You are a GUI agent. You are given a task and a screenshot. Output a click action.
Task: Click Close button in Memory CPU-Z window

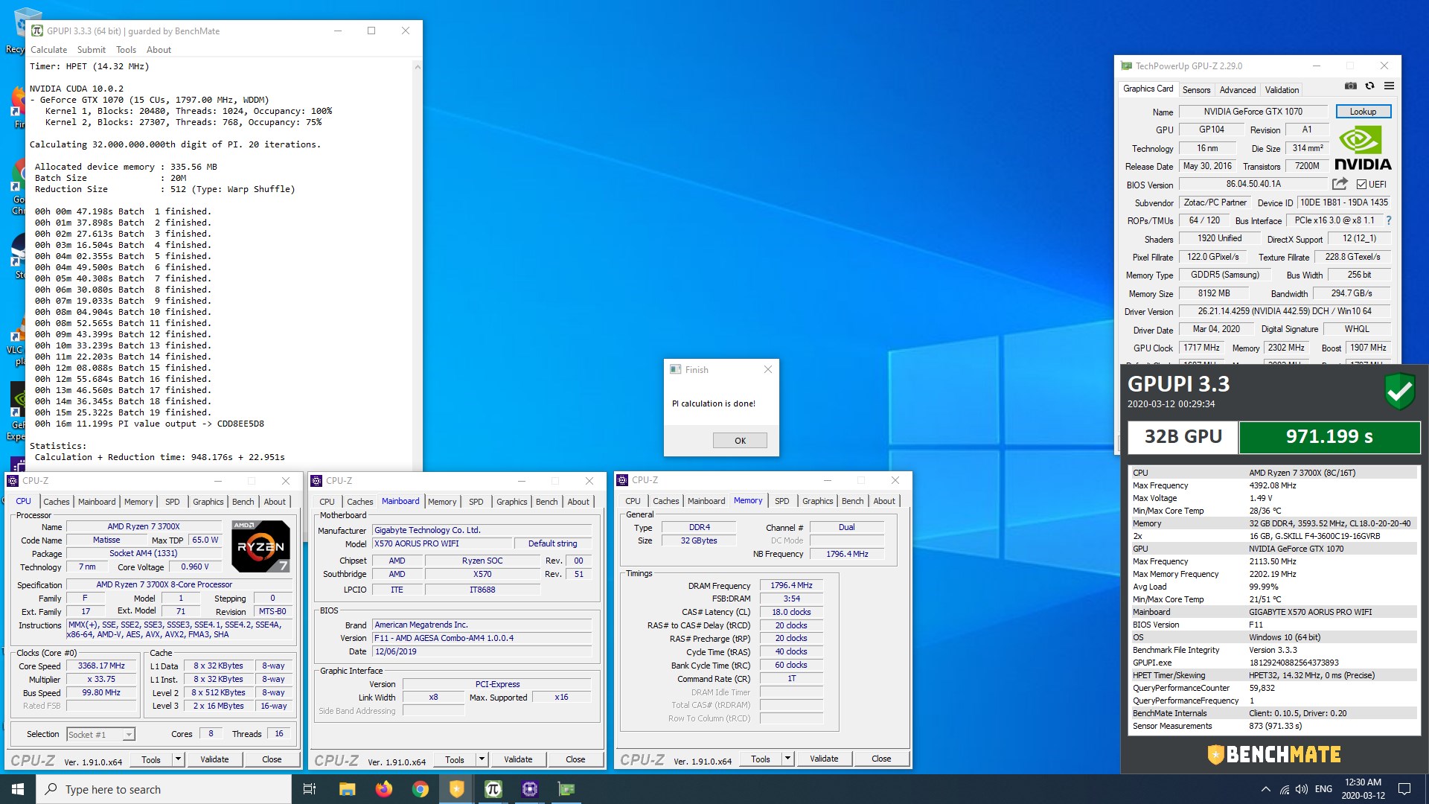(x=881, y=759)
